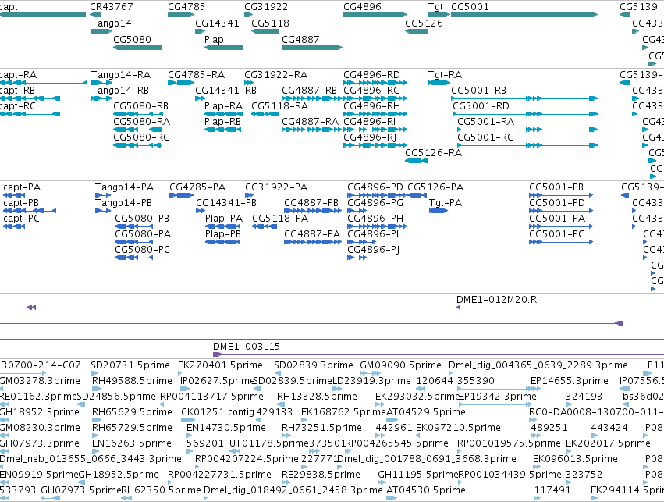Click the CG4896-RJ transcript label

[370, 137]
